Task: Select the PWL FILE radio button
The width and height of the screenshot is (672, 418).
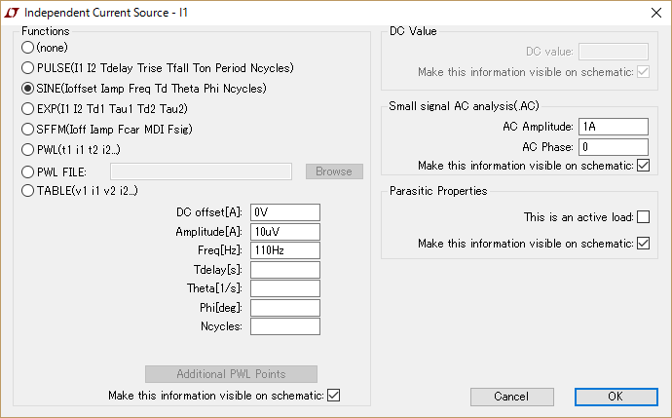Action: point(27,171)
